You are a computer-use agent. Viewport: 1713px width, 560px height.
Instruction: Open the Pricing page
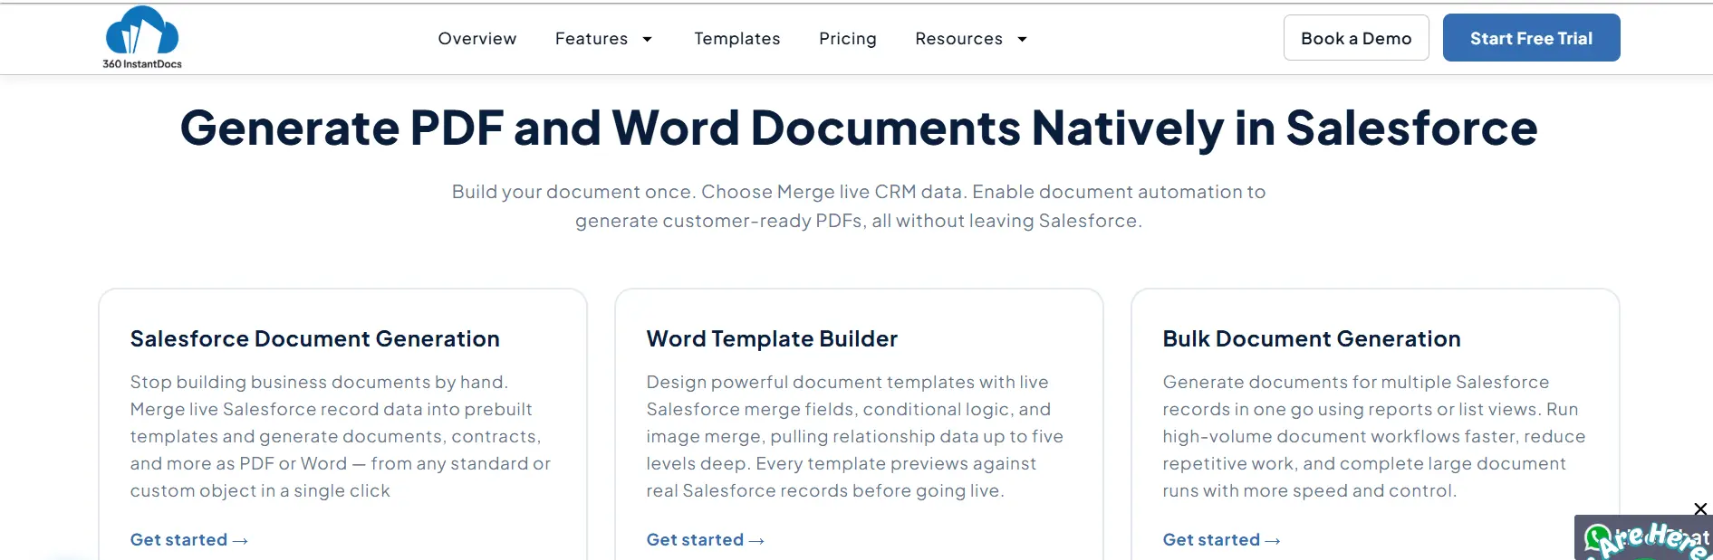click(848, 39)
